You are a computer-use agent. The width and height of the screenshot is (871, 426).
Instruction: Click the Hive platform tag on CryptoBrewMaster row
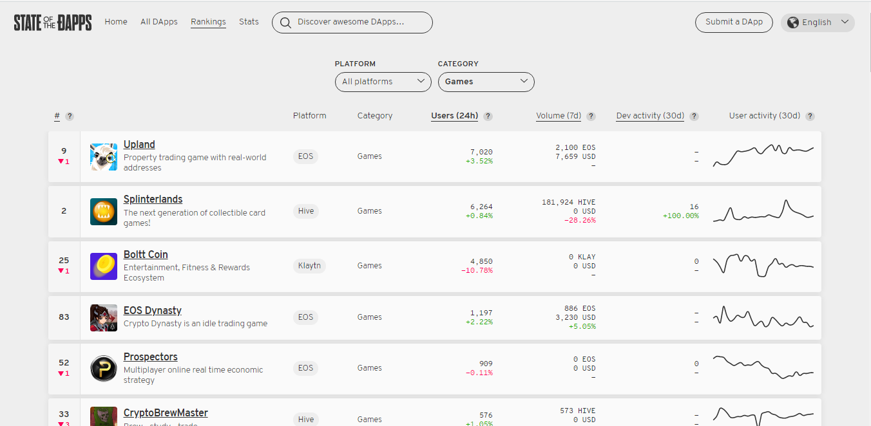click(306, 420)
